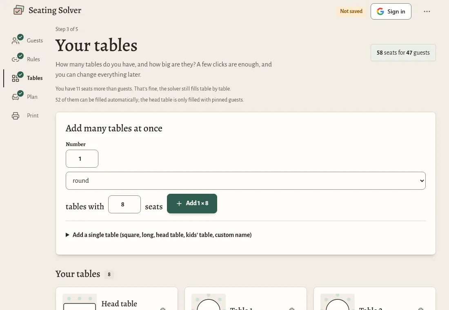449x310 pixels.
Task: Click the Head table card title
Action: [119, 303]
